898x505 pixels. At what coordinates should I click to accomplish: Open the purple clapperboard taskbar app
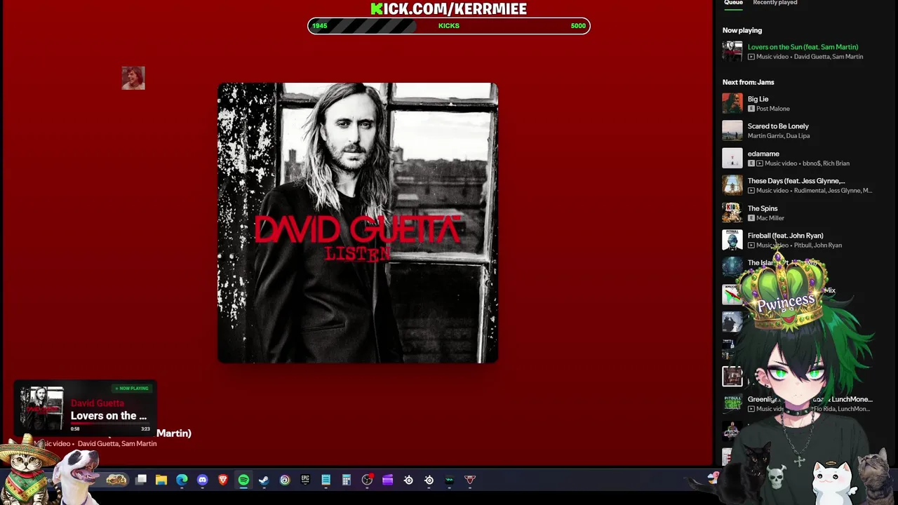coord(387,480)
